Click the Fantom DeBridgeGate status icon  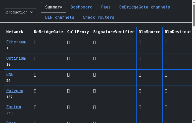(35, 107)
